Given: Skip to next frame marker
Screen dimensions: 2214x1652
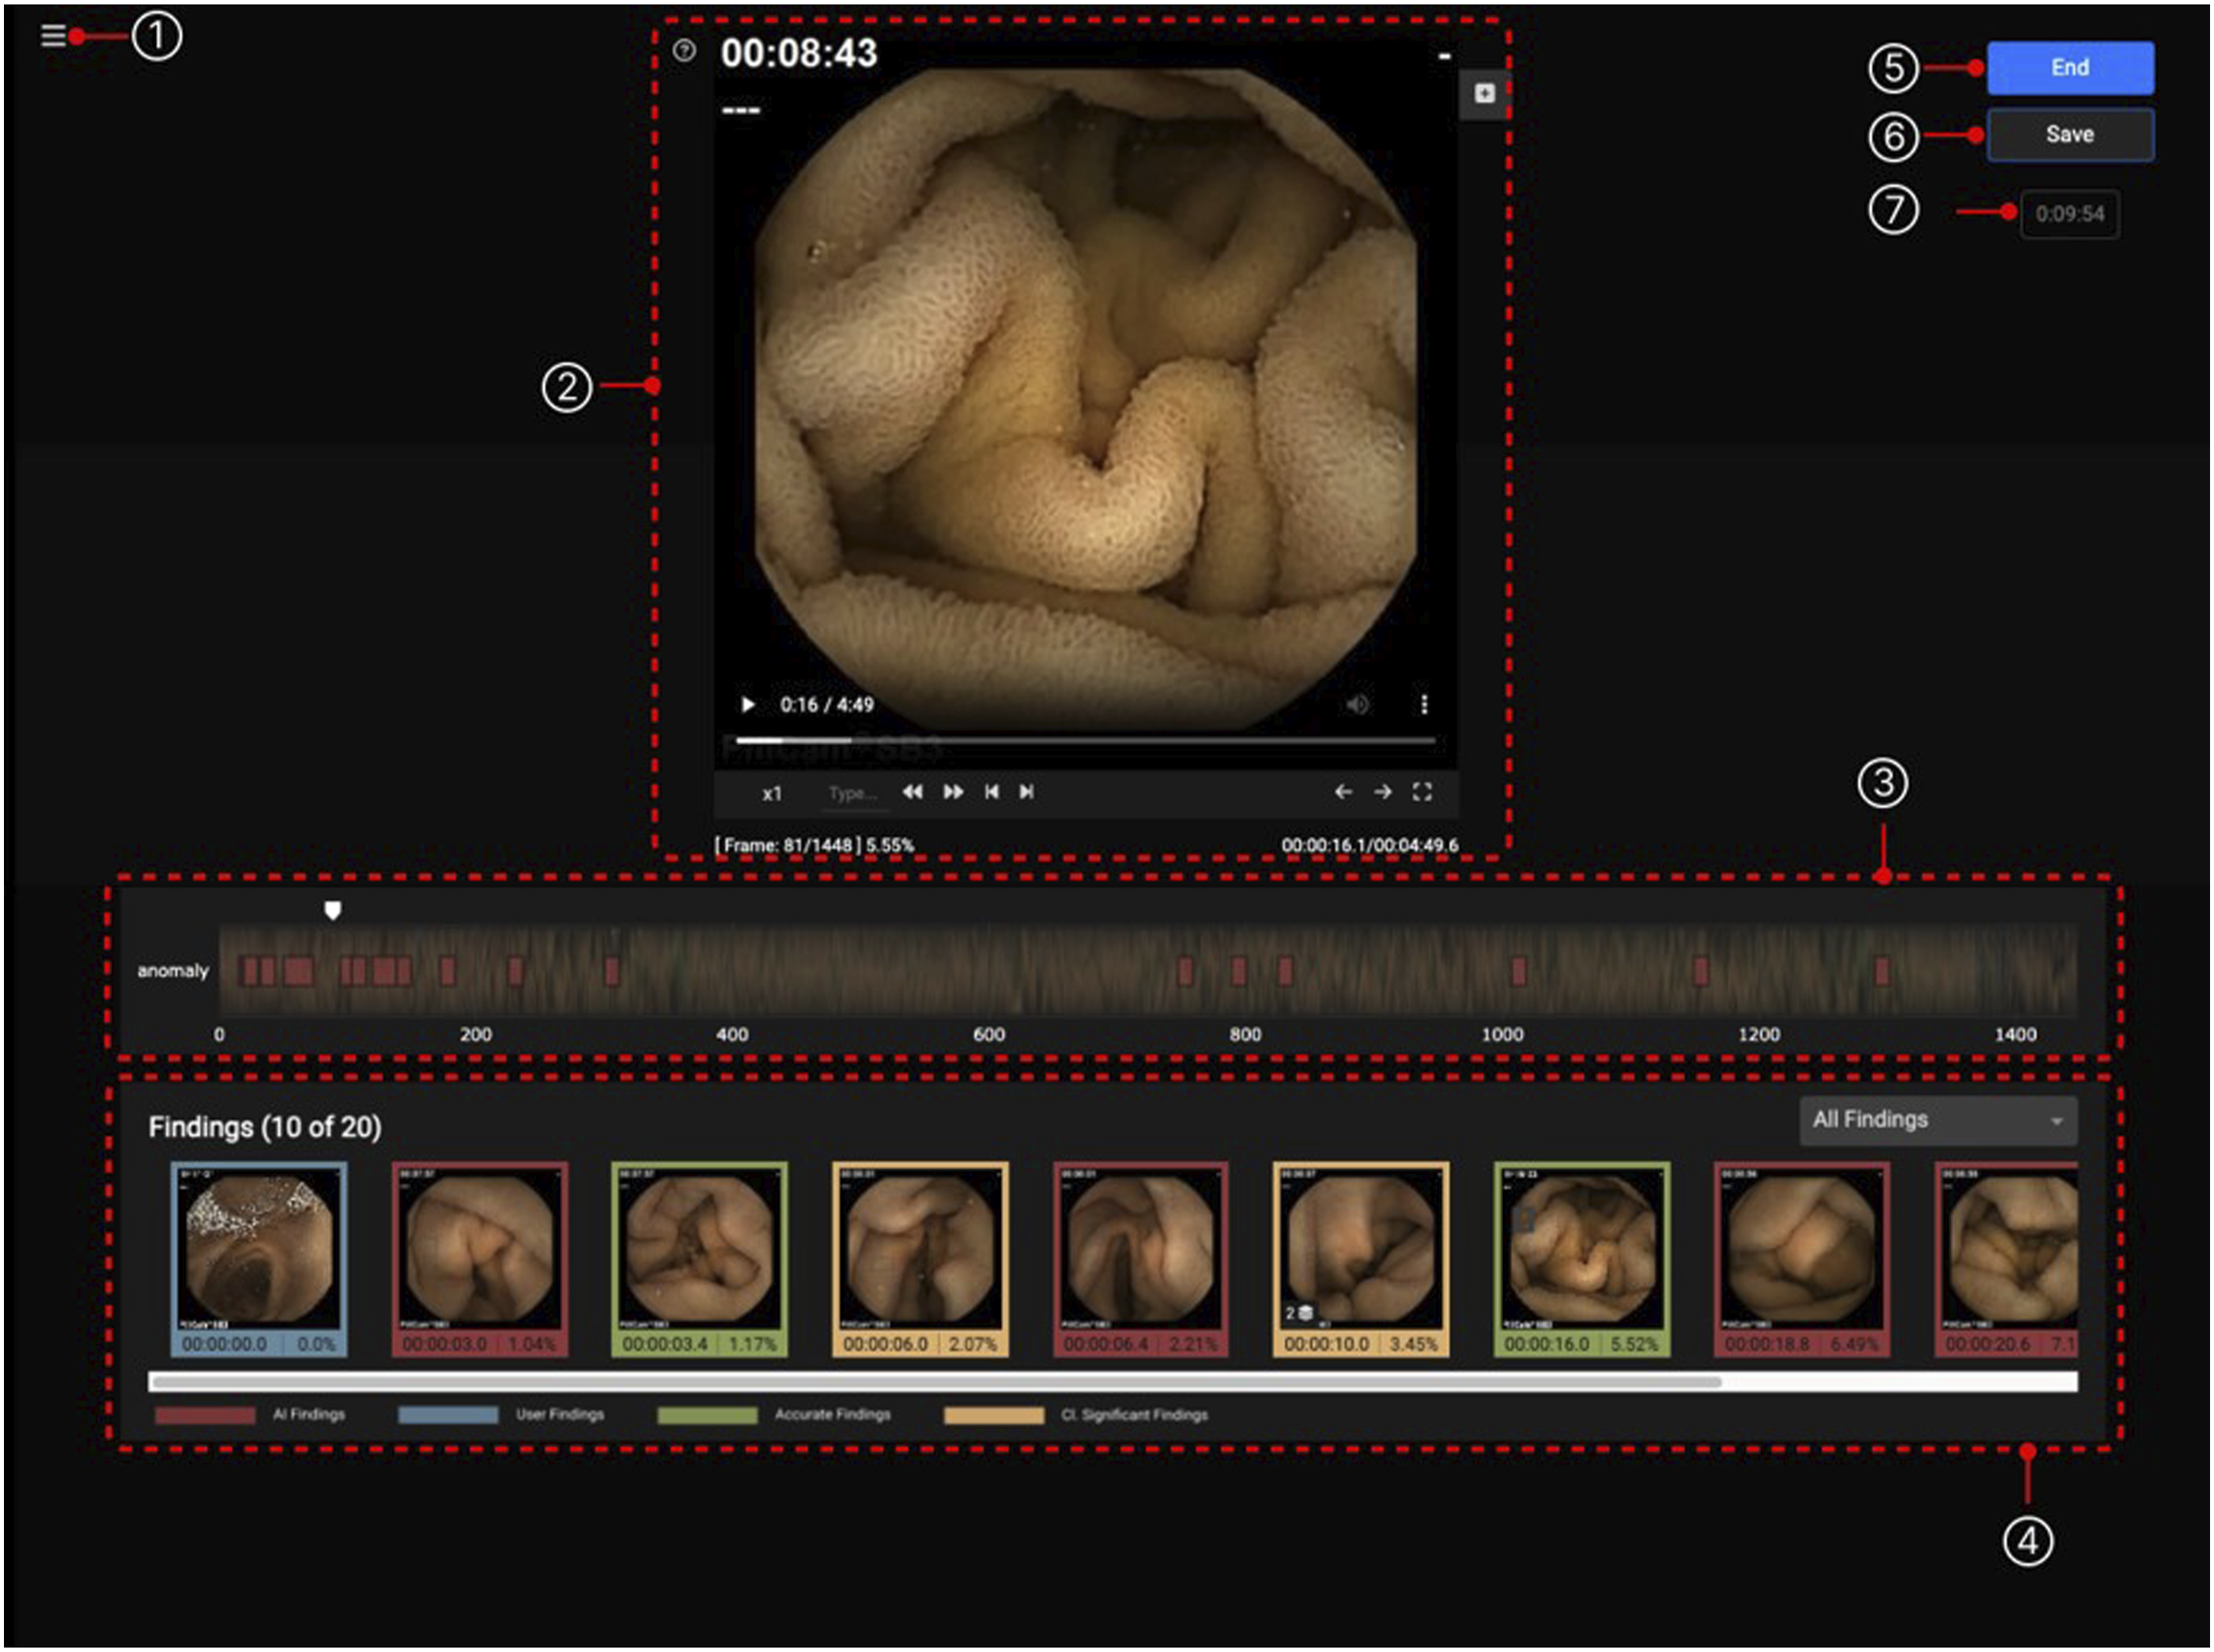Looking at the screenshot, I should (x=1026, y=792).
